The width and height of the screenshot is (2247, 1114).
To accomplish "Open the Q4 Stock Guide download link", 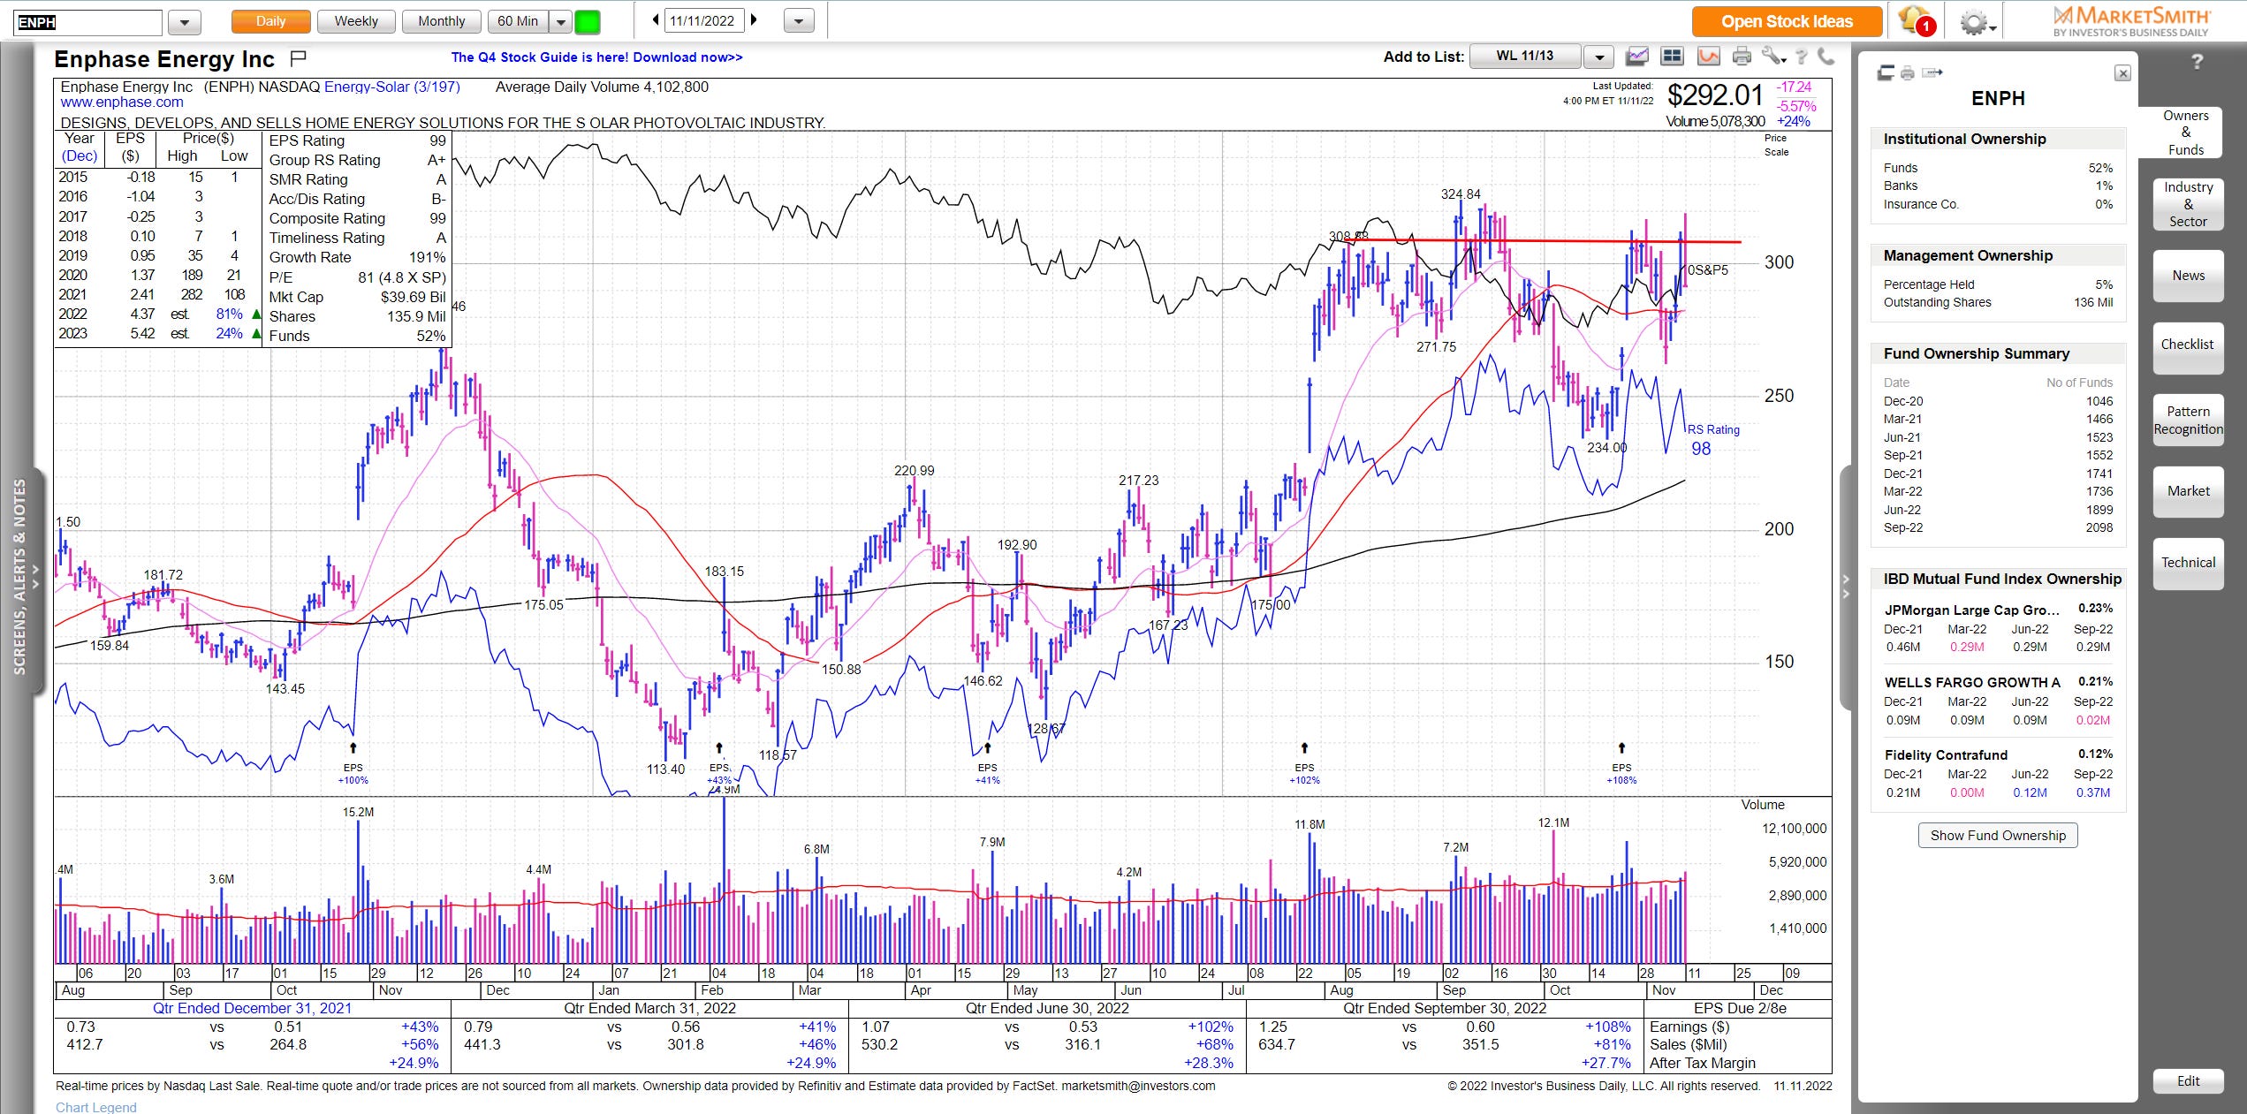I will tap(596, 57).
